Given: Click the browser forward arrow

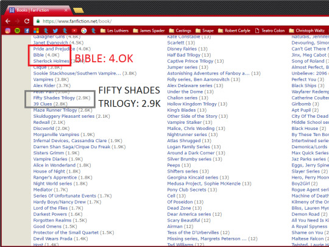Looking at the screenshot, I should (17, 21).
